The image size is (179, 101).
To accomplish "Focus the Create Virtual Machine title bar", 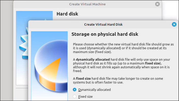I will pyautogui.click(x=87, y=4).
